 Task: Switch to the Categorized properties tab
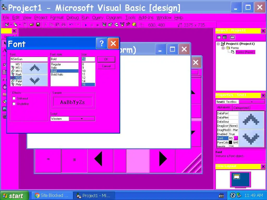pos(241,108)
